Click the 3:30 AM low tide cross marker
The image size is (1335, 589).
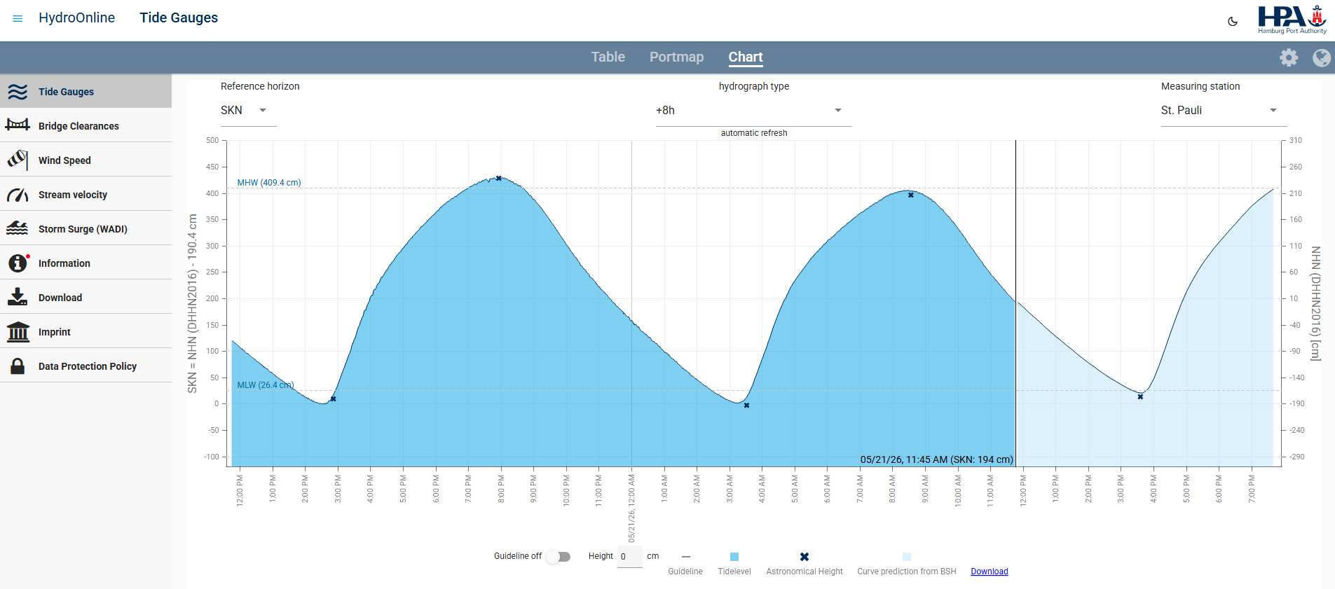click(746, 406)
